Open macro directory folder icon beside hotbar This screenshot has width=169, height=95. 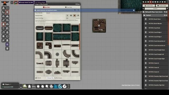(x=21, y=87)
